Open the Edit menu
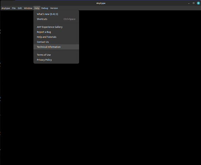 (20, 8)
